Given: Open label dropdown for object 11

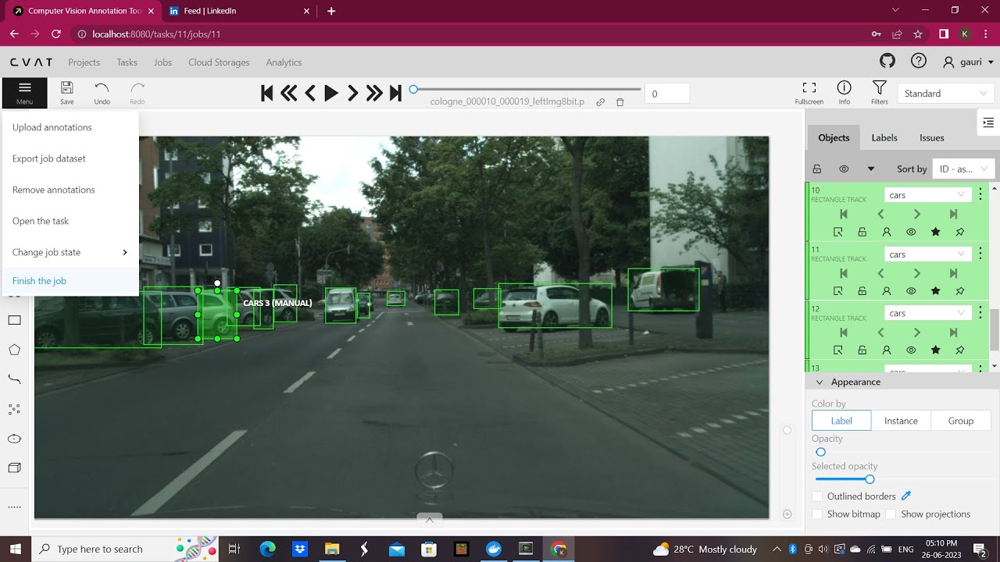Looking at the screenshot, I should click(x=927, y=254).
